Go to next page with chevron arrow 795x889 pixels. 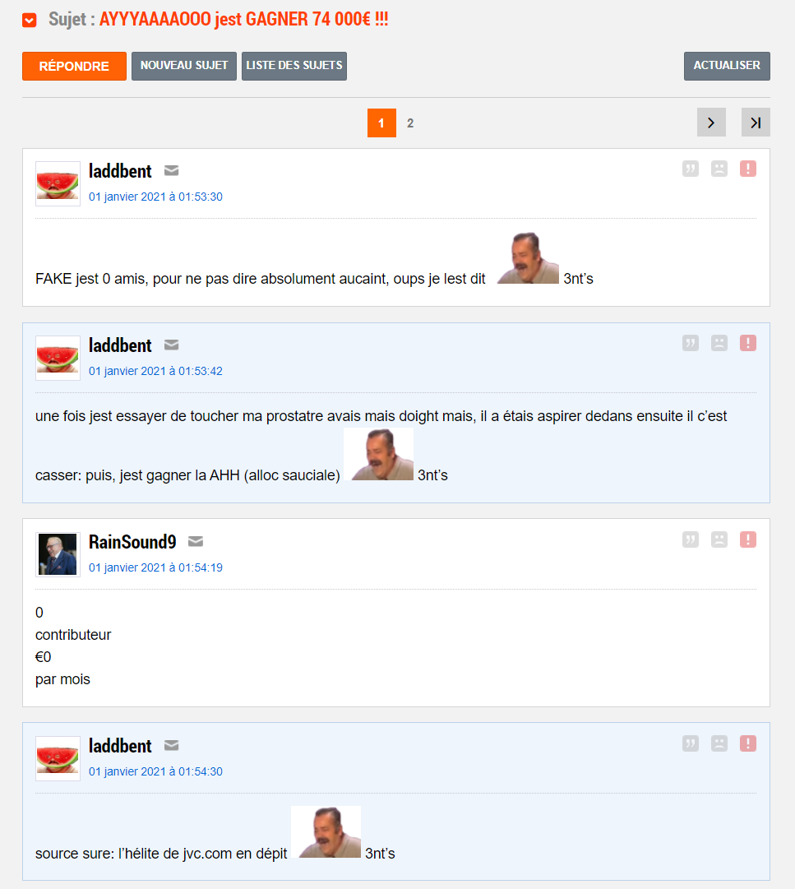[x=711, y=123]
